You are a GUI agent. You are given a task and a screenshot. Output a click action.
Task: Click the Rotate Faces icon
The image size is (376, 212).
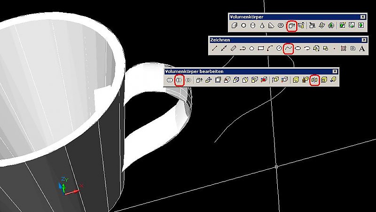tap(236, 80)
